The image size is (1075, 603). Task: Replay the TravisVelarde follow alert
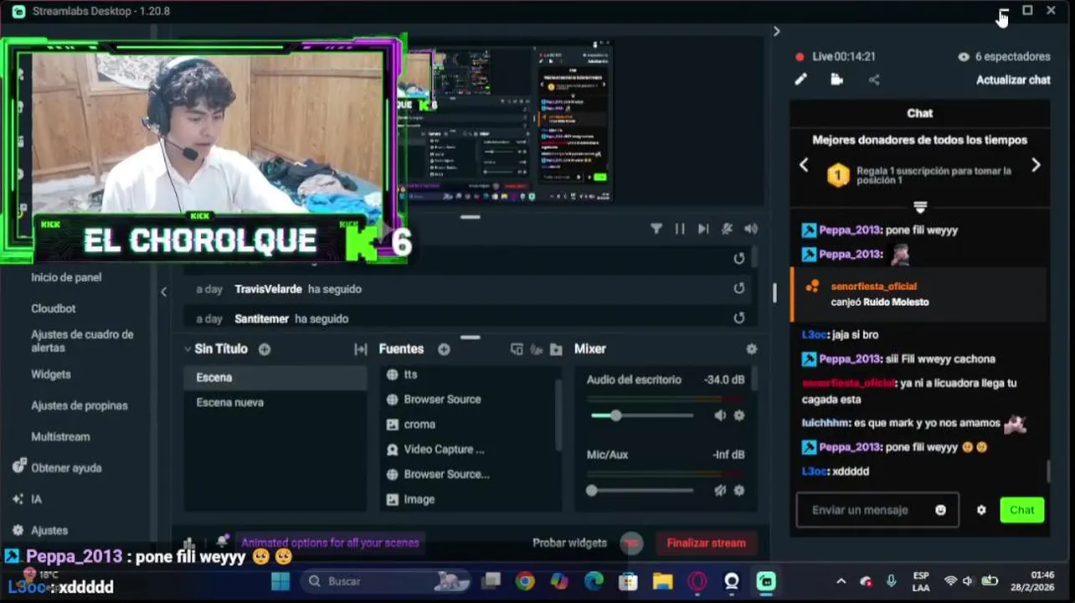[x=738, y=288]
